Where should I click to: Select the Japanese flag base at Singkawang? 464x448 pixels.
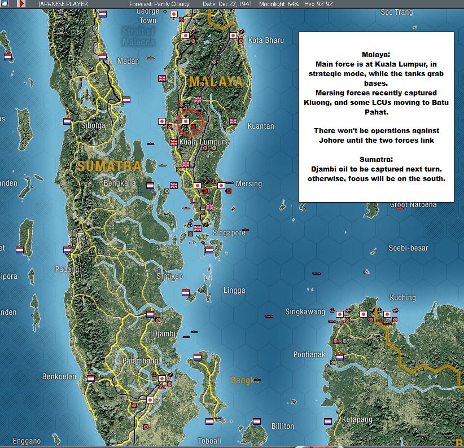[340, 314]
